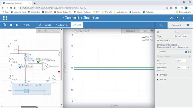Click the undo arrow in schematic toolbar

(x=40, y=31)
